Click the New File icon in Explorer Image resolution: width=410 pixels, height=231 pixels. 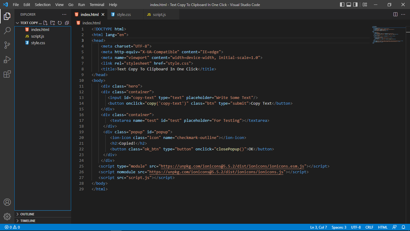pos(46,23)
